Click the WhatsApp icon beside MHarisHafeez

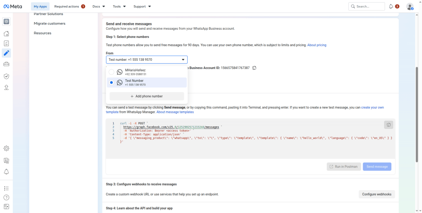click(120, 72)
